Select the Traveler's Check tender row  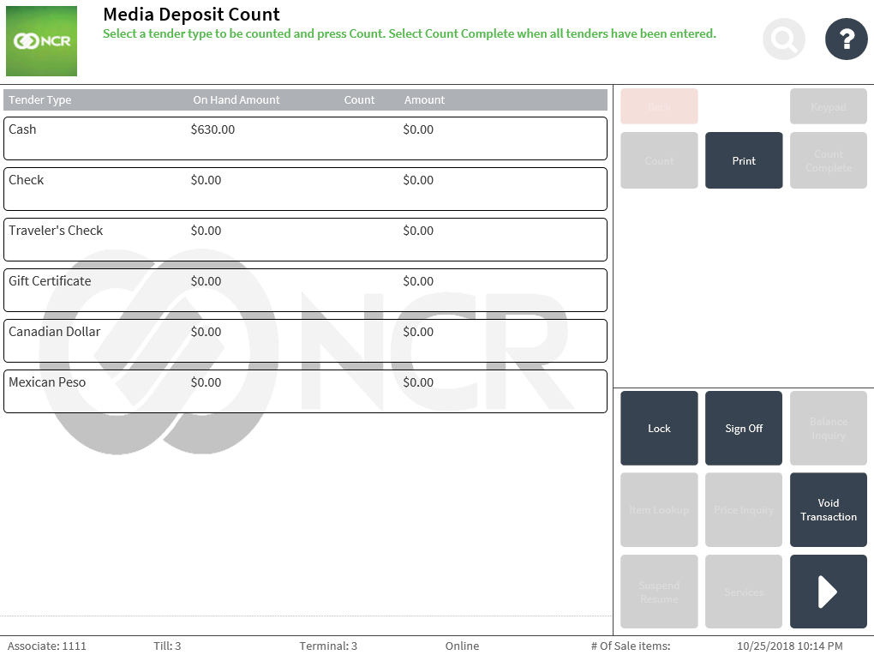point(305,239)
